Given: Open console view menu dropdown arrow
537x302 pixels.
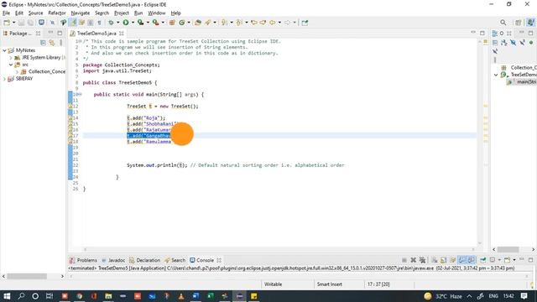Looking at the screenshot, I should [x=514, y=260].
